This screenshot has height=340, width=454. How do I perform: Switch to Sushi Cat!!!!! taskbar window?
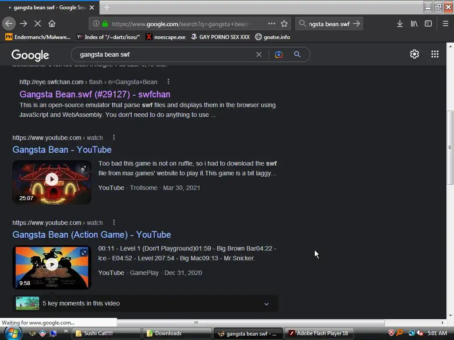pyautogui.click(x=106, y=333)
